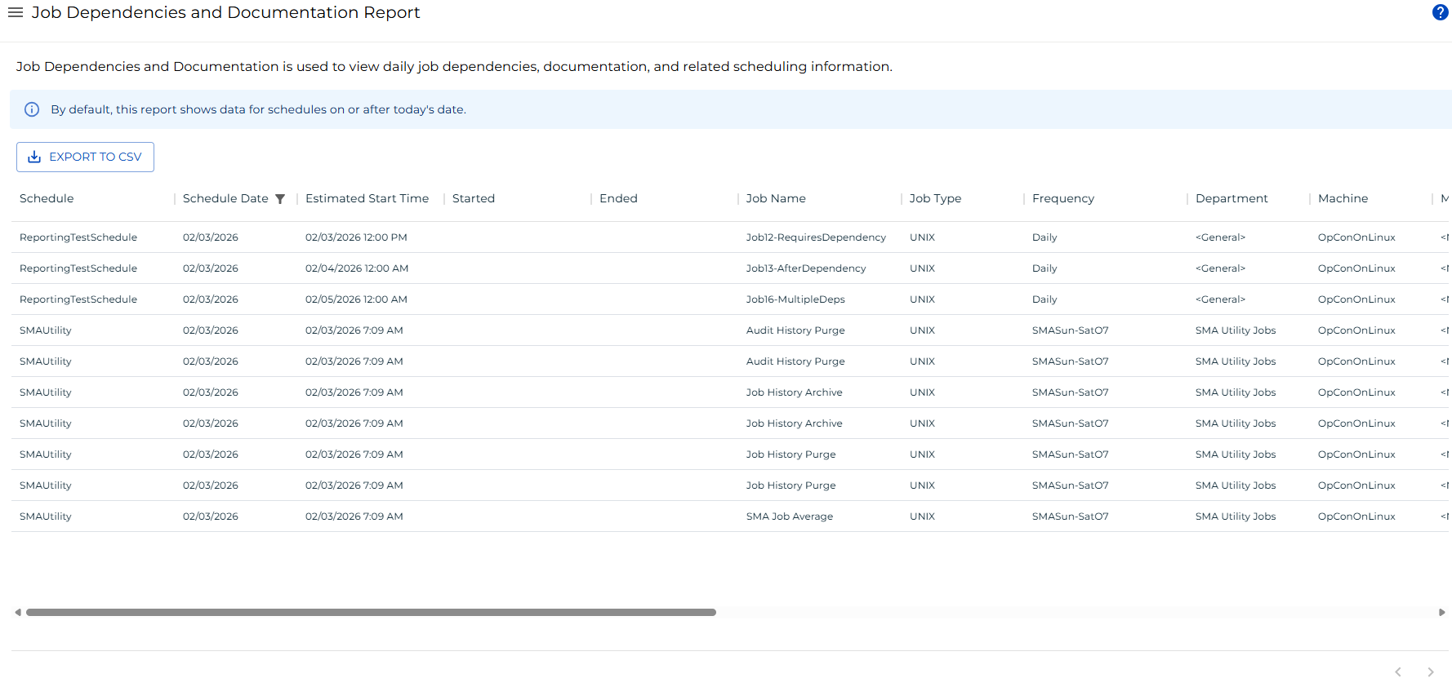The height and width of the screenshot is (687, 1452).
Task: Select the Job16-MultipleDeps cell
Action: 795,299
